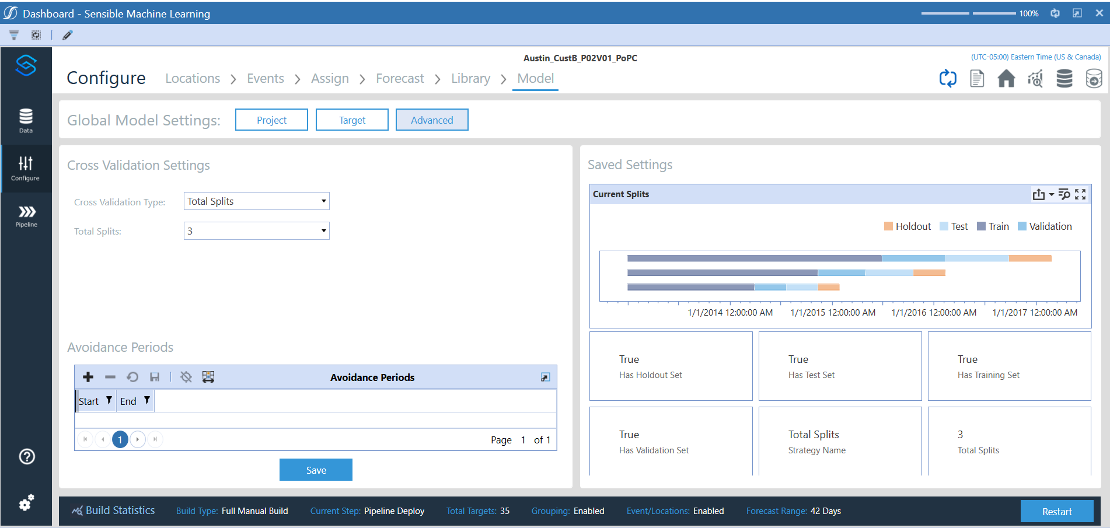Image resolution: width=1110 pixels, height=528 pixels.
Task: Open the database stack icon in header
Action: point(1064,78)
